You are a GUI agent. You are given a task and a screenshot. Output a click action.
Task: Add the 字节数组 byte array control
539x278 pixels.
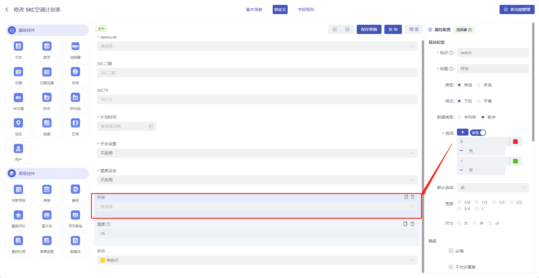pyautogui.click(x=75, y=219)
